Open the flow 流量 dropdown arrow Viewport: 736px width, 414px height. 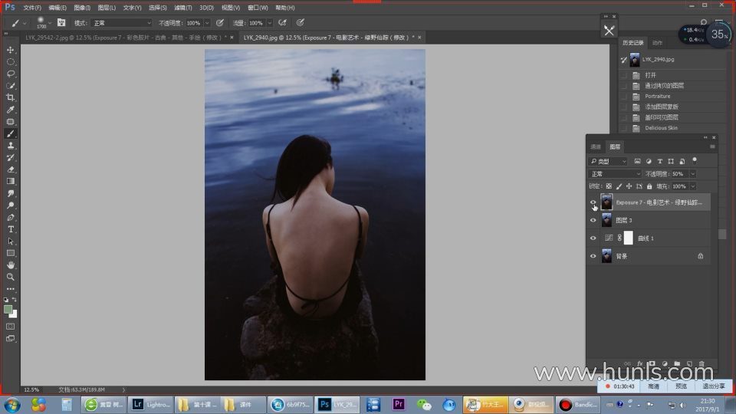tap(269, 22)
